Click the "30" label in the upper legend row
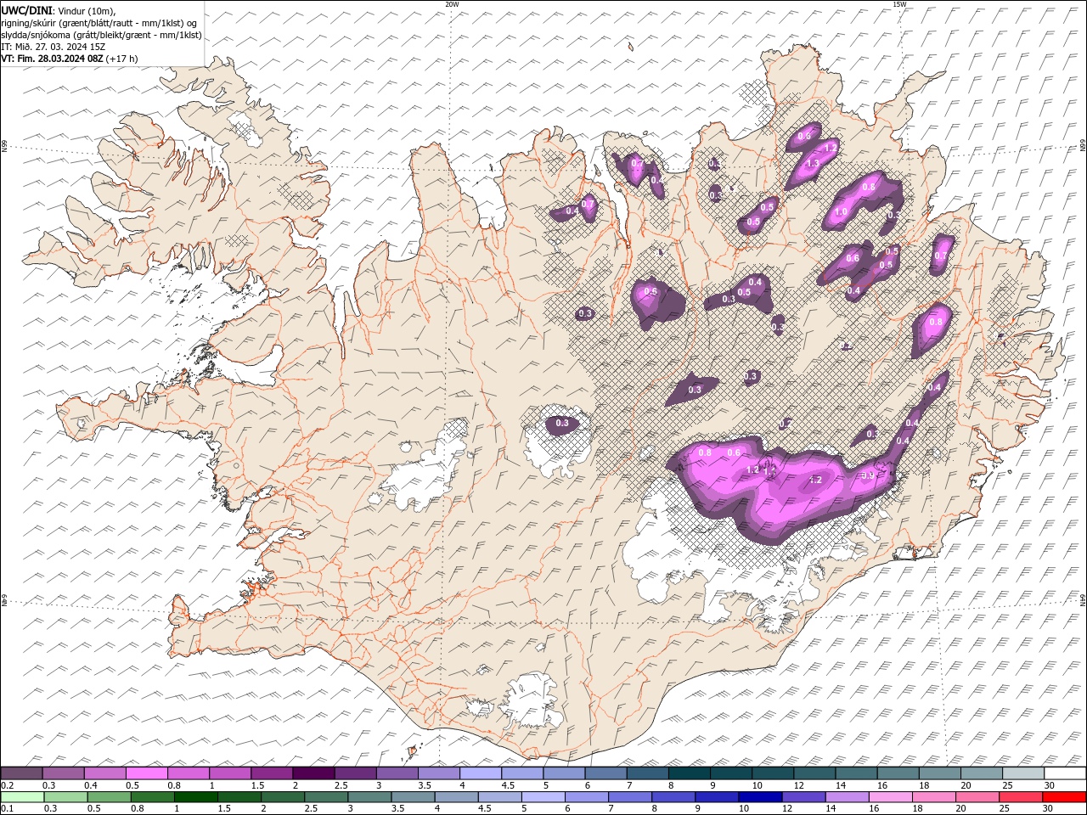 point(1050,785)
